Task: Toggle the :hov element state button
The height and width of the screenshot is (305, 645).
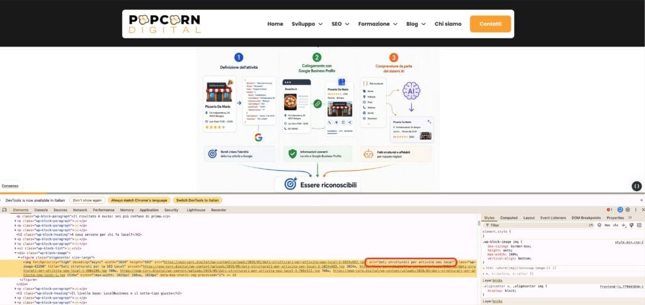Action: point(608,225)
